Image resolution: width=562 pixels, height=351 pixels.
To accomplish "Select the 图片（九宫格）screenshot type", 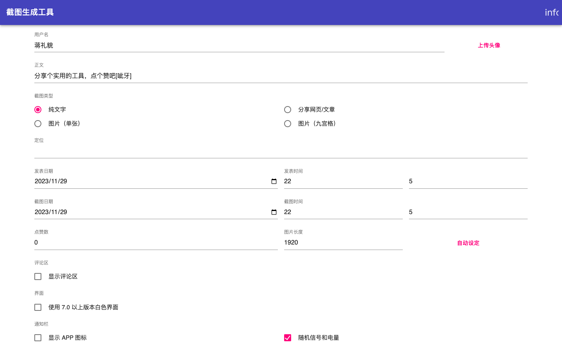I will point(288,124).
